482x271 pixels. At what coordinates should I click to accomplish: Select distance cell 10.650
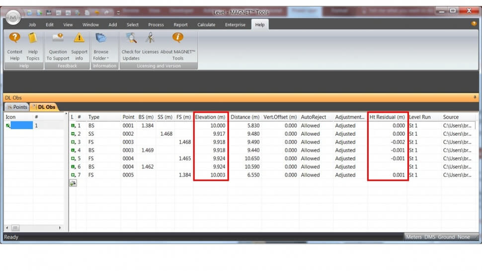(252, 159)
